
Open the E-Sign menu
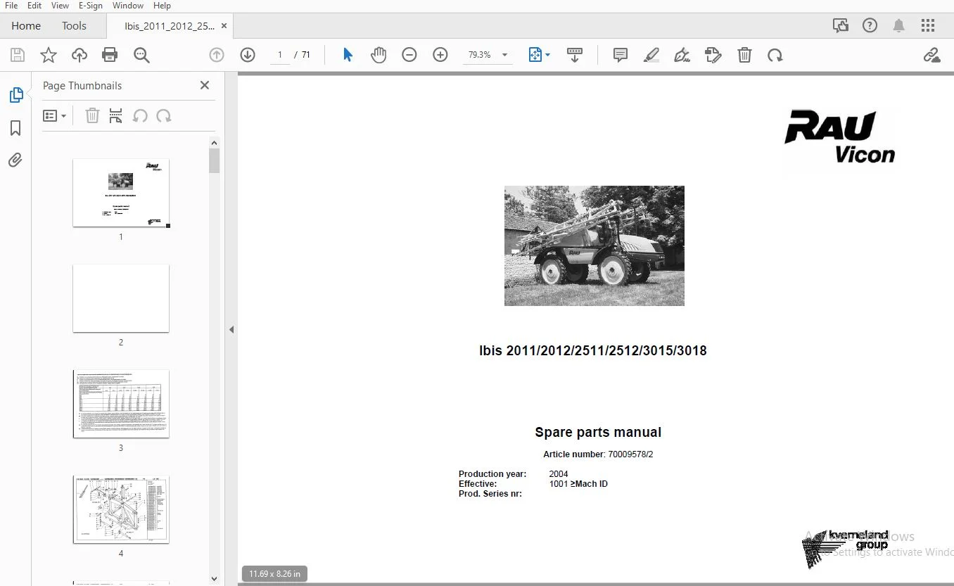[x=91, y=6]
